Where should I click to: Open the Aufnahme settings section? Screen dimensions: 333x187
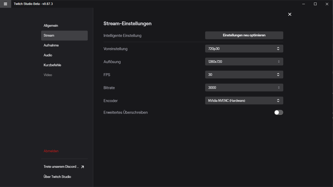click(x=51, y=45)
